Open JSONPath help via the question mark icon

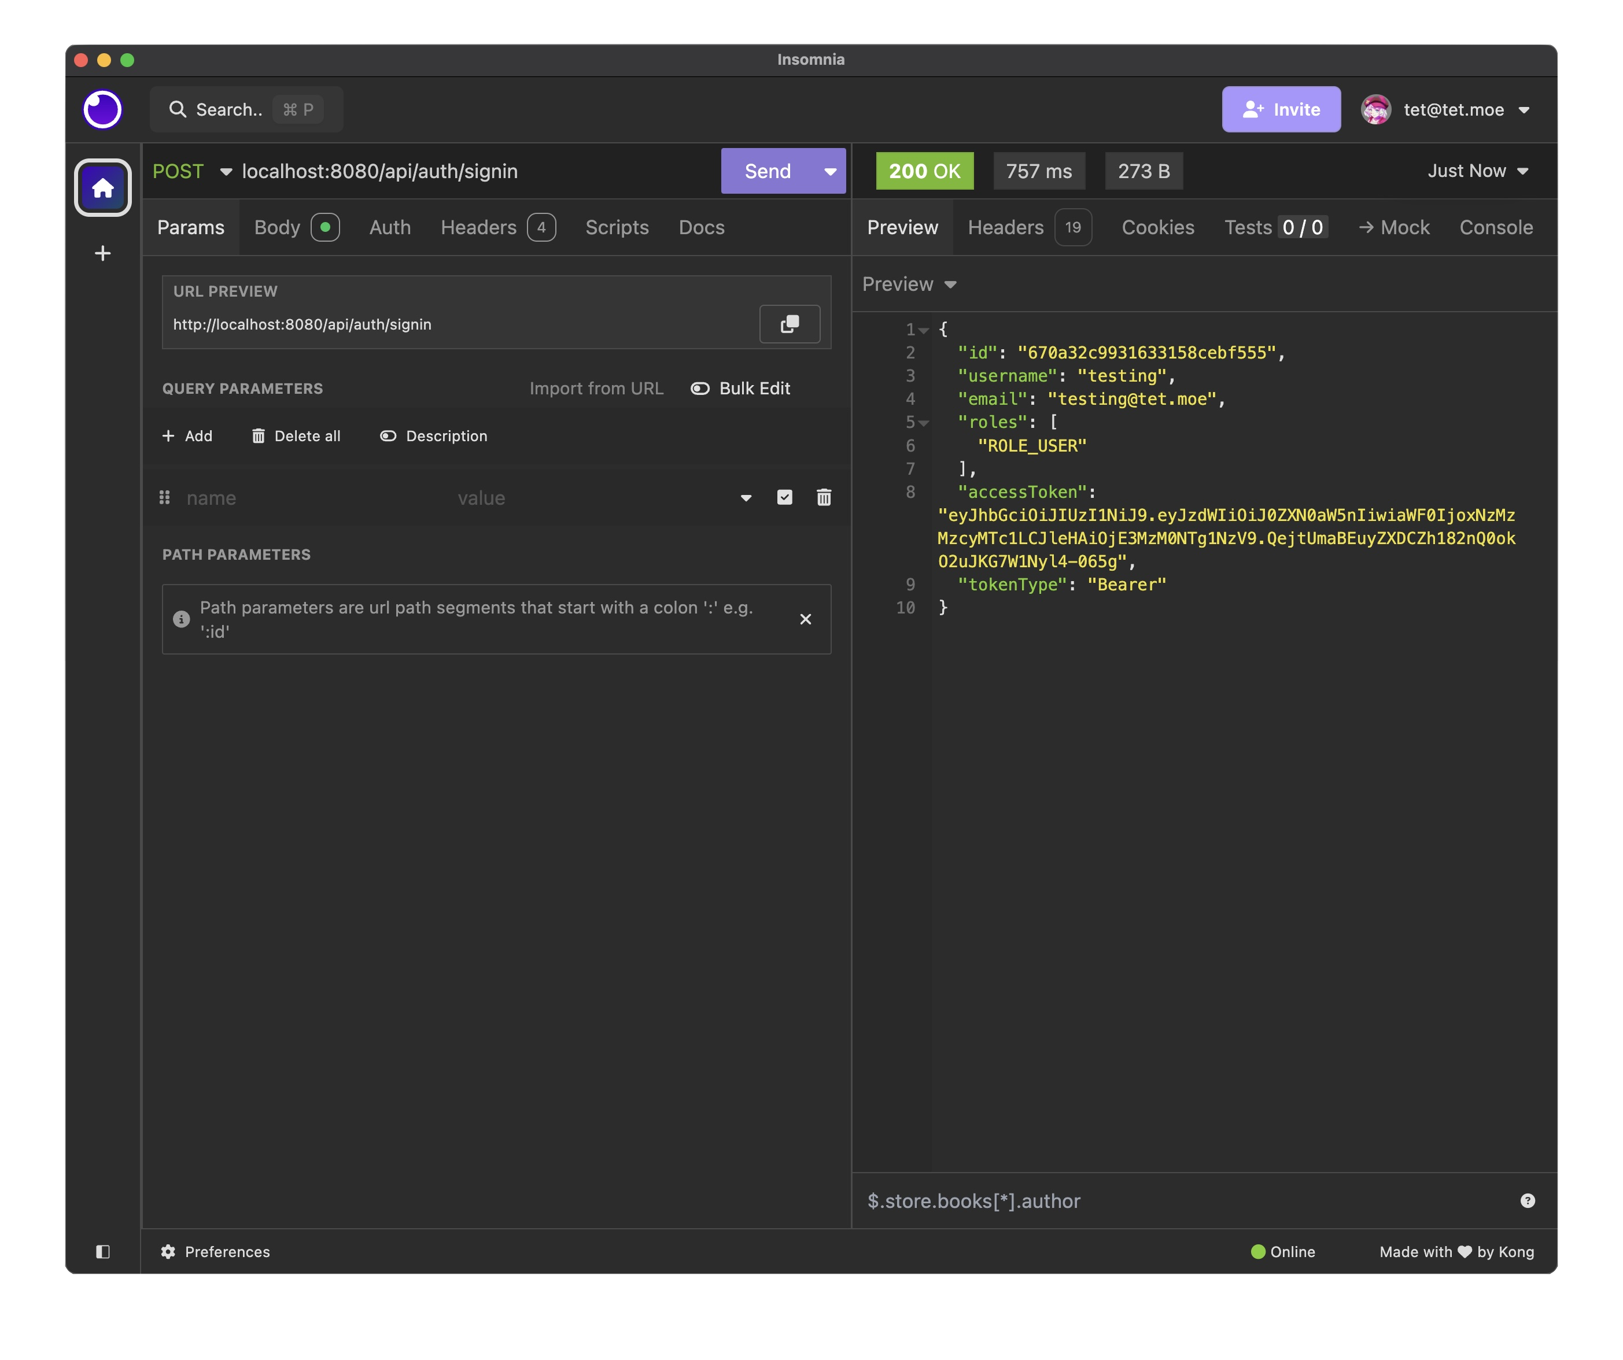(1528, 1200)
